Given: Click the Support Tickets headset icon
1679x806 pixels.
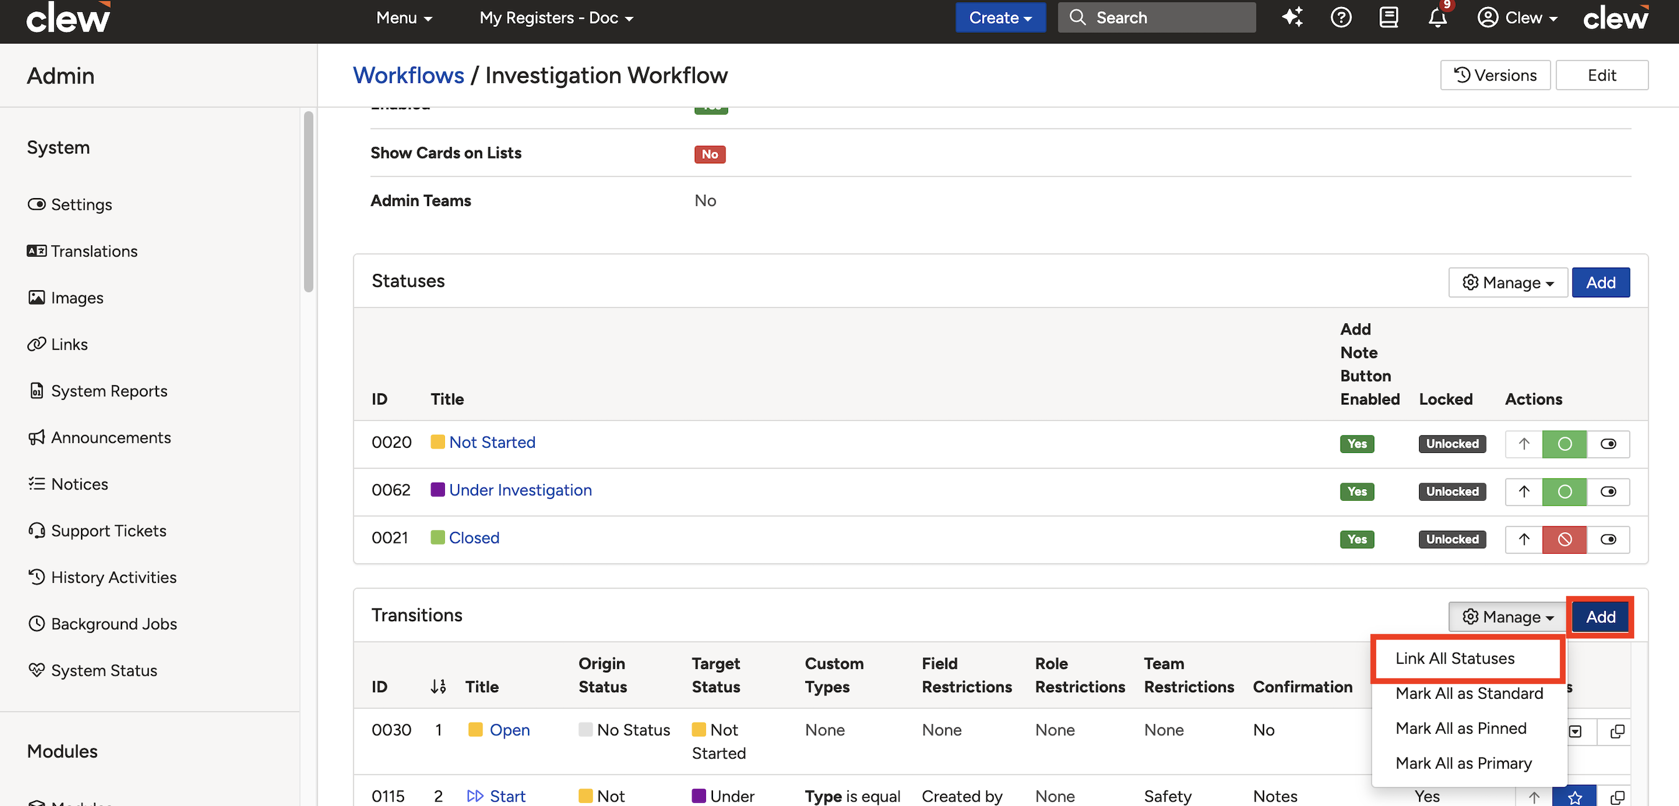Looking at the screenshot, I should (x=37, y=531).
